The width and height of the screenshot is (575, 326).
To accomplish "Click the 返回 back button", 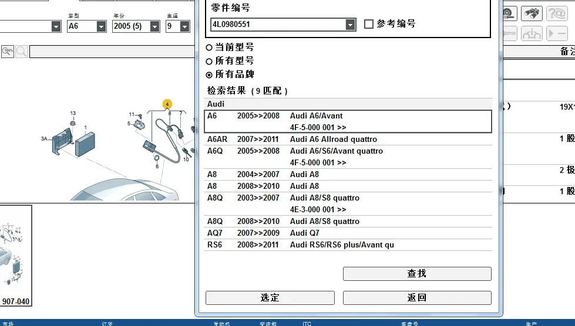I will (x=417, y=298).
